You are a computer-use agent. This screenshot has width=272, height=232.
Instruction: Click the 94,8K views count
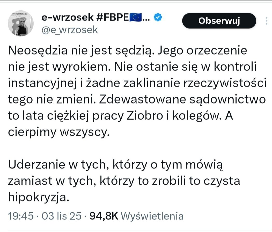[x=104, y=216]
